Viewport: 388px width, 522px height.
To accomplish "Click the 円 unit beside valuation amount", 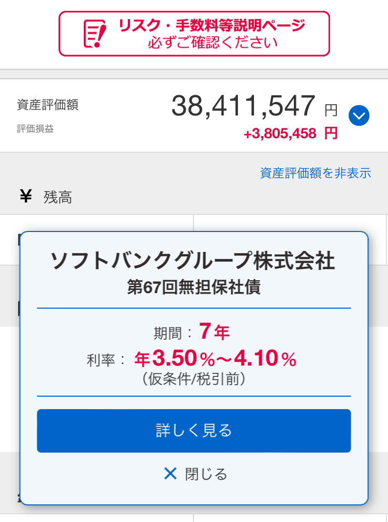I will coord(331,110).
